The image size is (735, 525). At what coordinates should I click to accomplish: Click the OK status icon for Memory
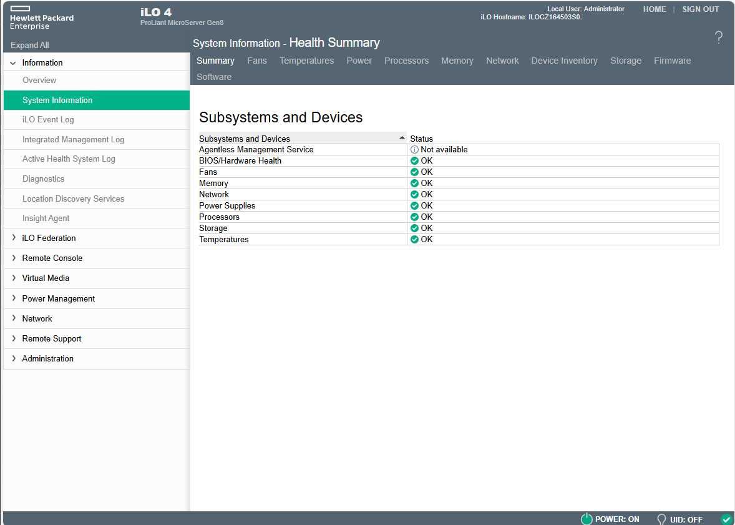coord(414,184)
